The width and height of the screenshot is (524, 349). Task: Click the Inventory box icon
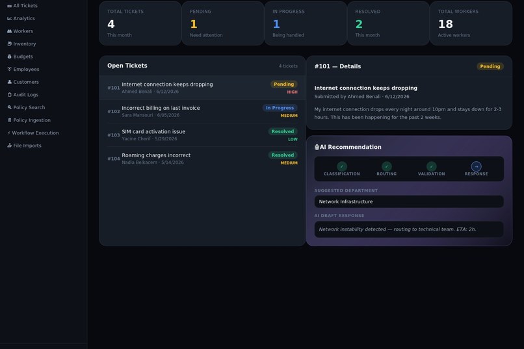tap(9, 44)
